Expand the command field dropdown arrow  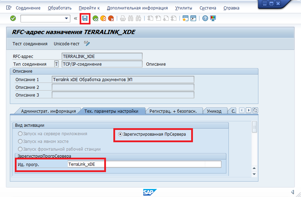[67, 19]
